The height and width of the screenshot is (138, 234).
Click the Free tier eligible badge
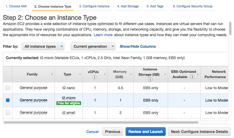pyautogui.click(x=69, y=103)
